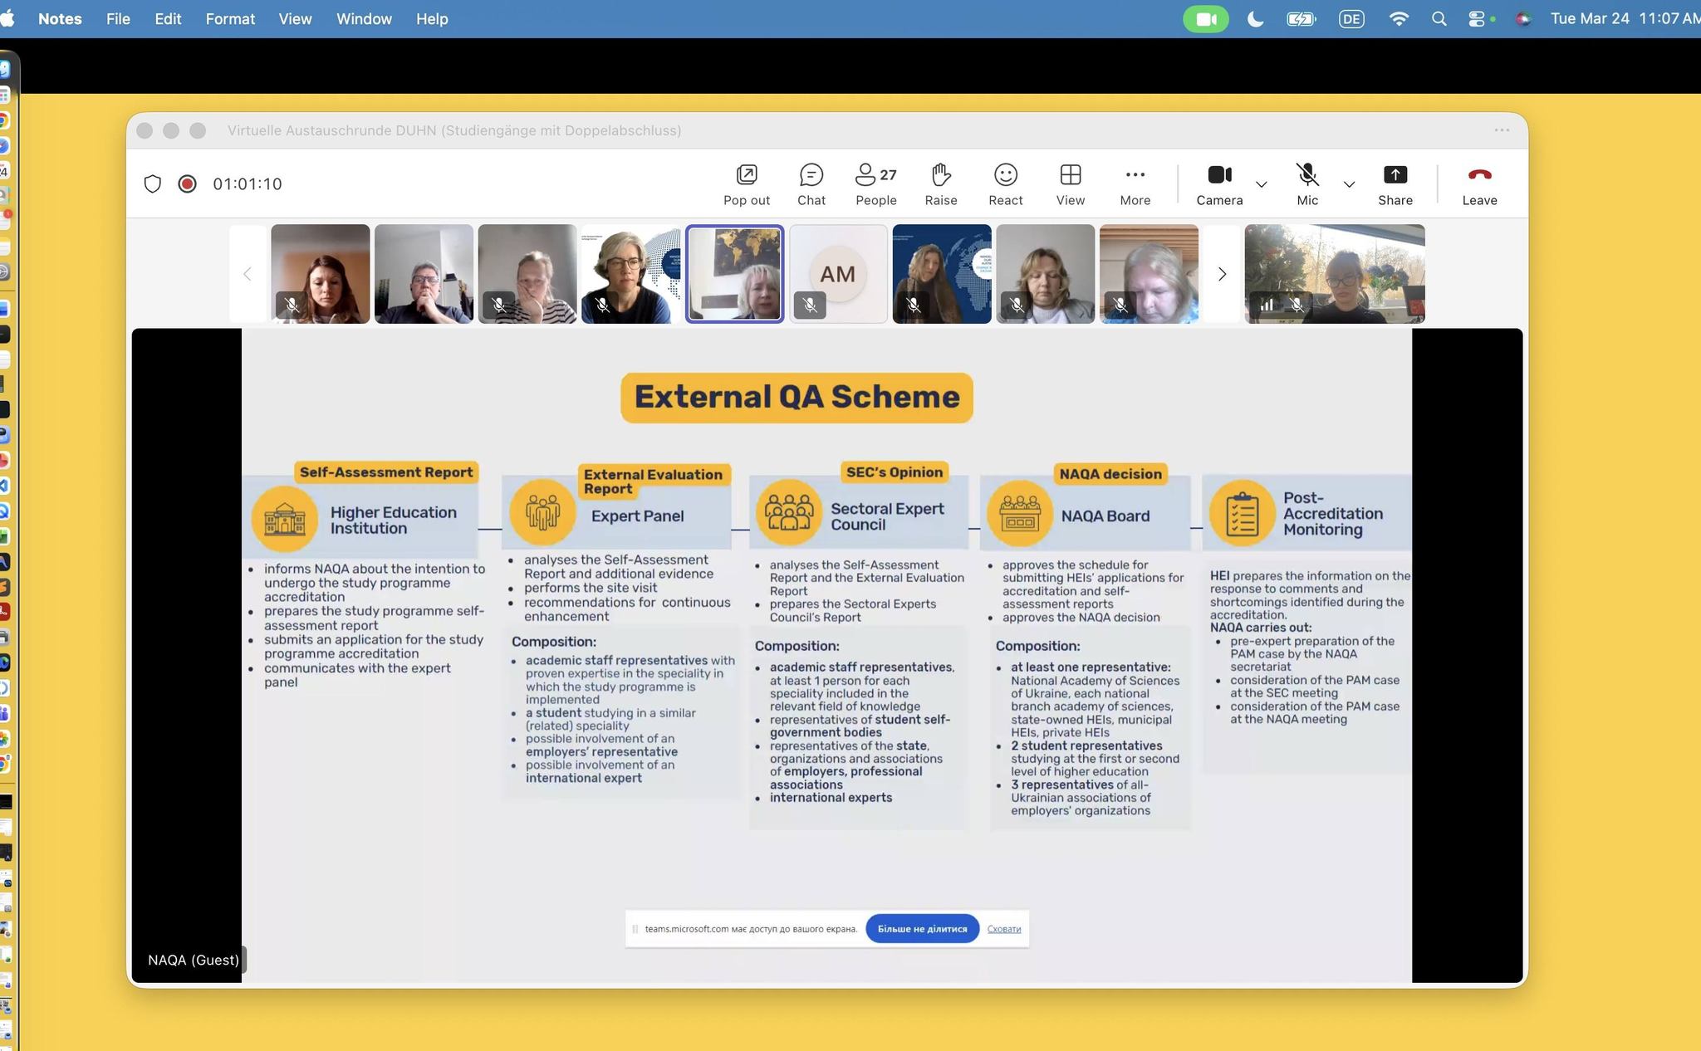Open the Format menu
The height and width of the screenshot is (1051, 1701).
tap(230, 18)
